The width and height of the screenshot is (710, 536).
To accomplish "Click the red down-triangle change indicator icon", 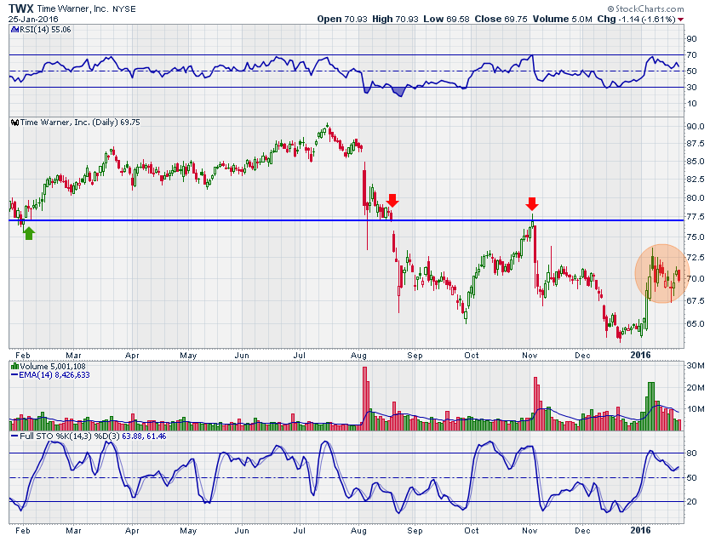I will click(x=681, y=20).
